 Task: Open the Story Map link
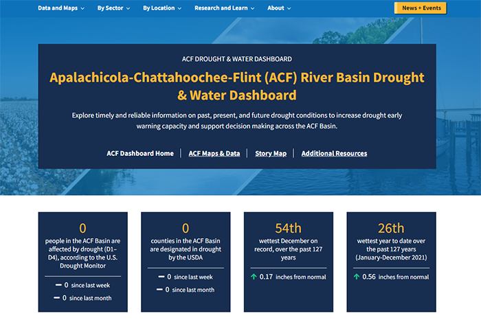(271, 153)
